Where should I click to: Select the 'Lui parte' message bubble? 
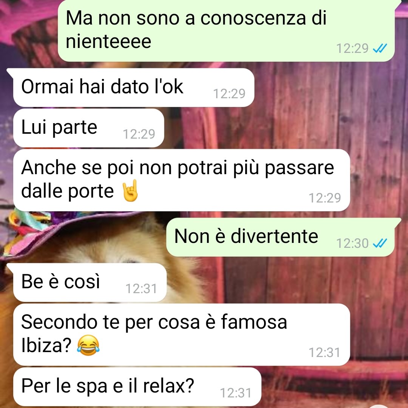89,128
